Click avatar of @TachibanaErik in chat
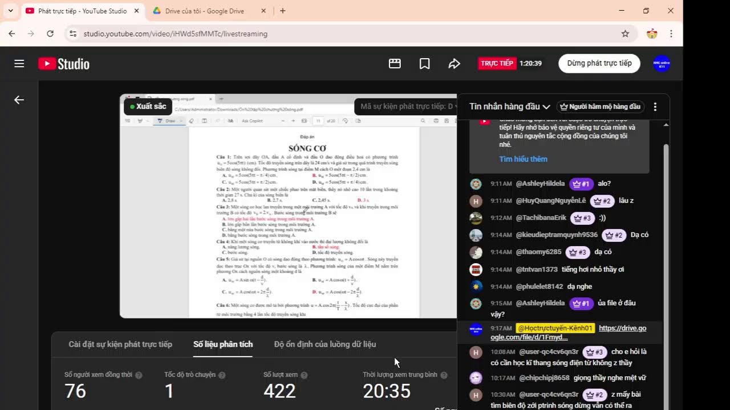This screenshot has height=410, width=730. pyautogui.click(x=476, y=218)
